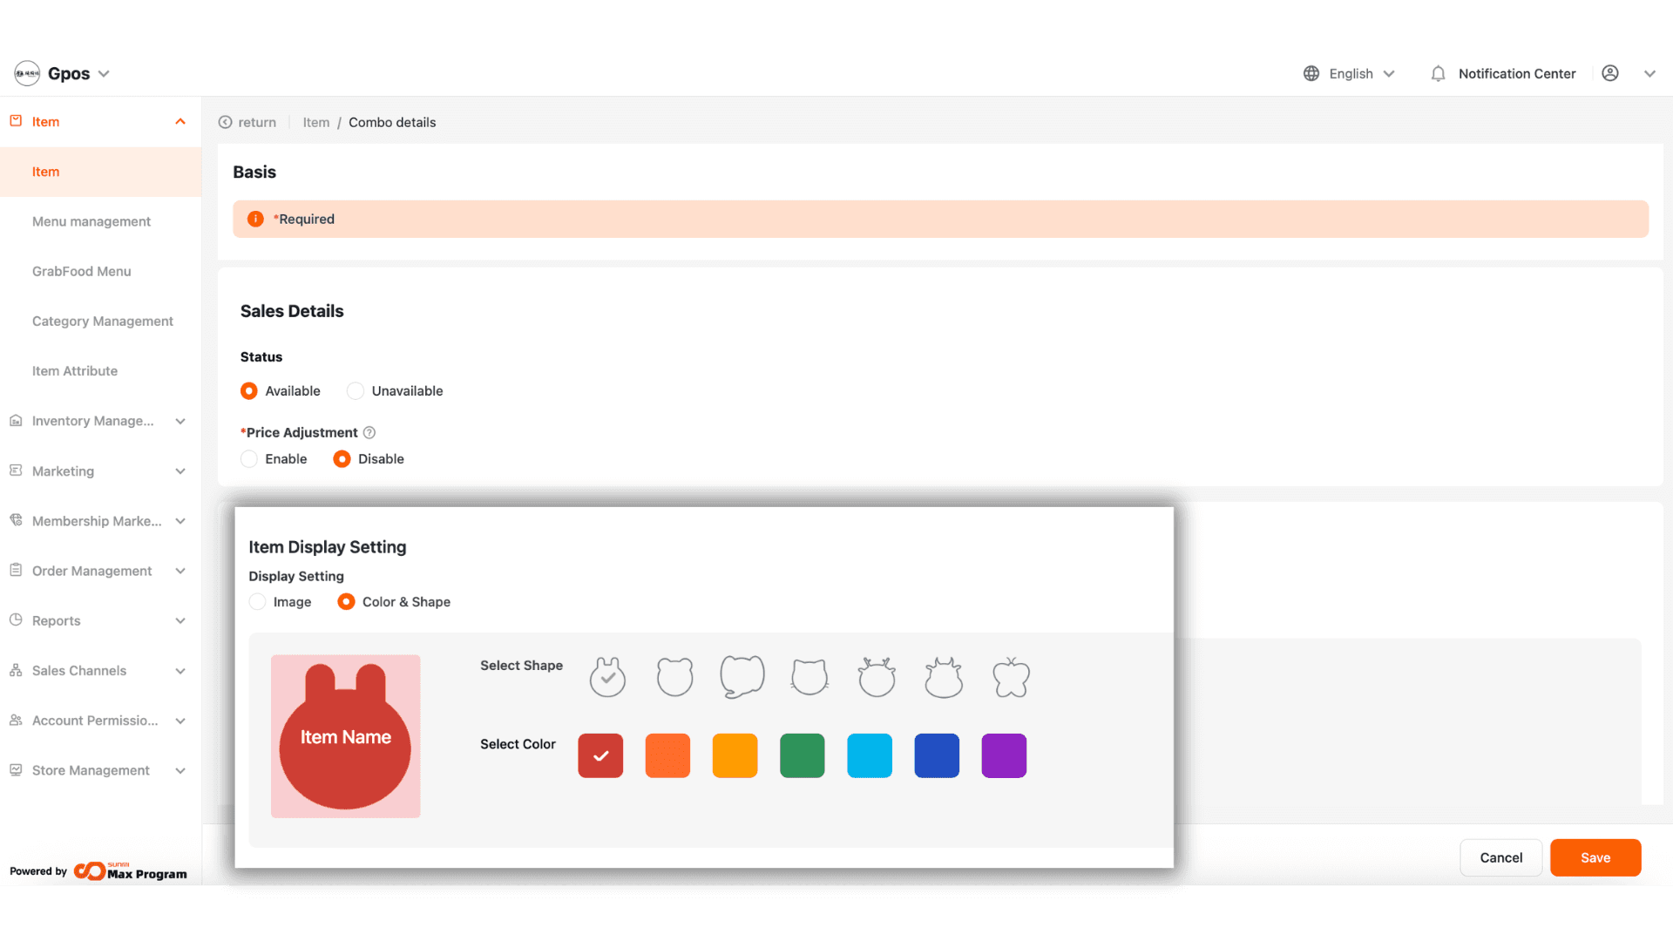Choose the purple color swatch

1004,755
